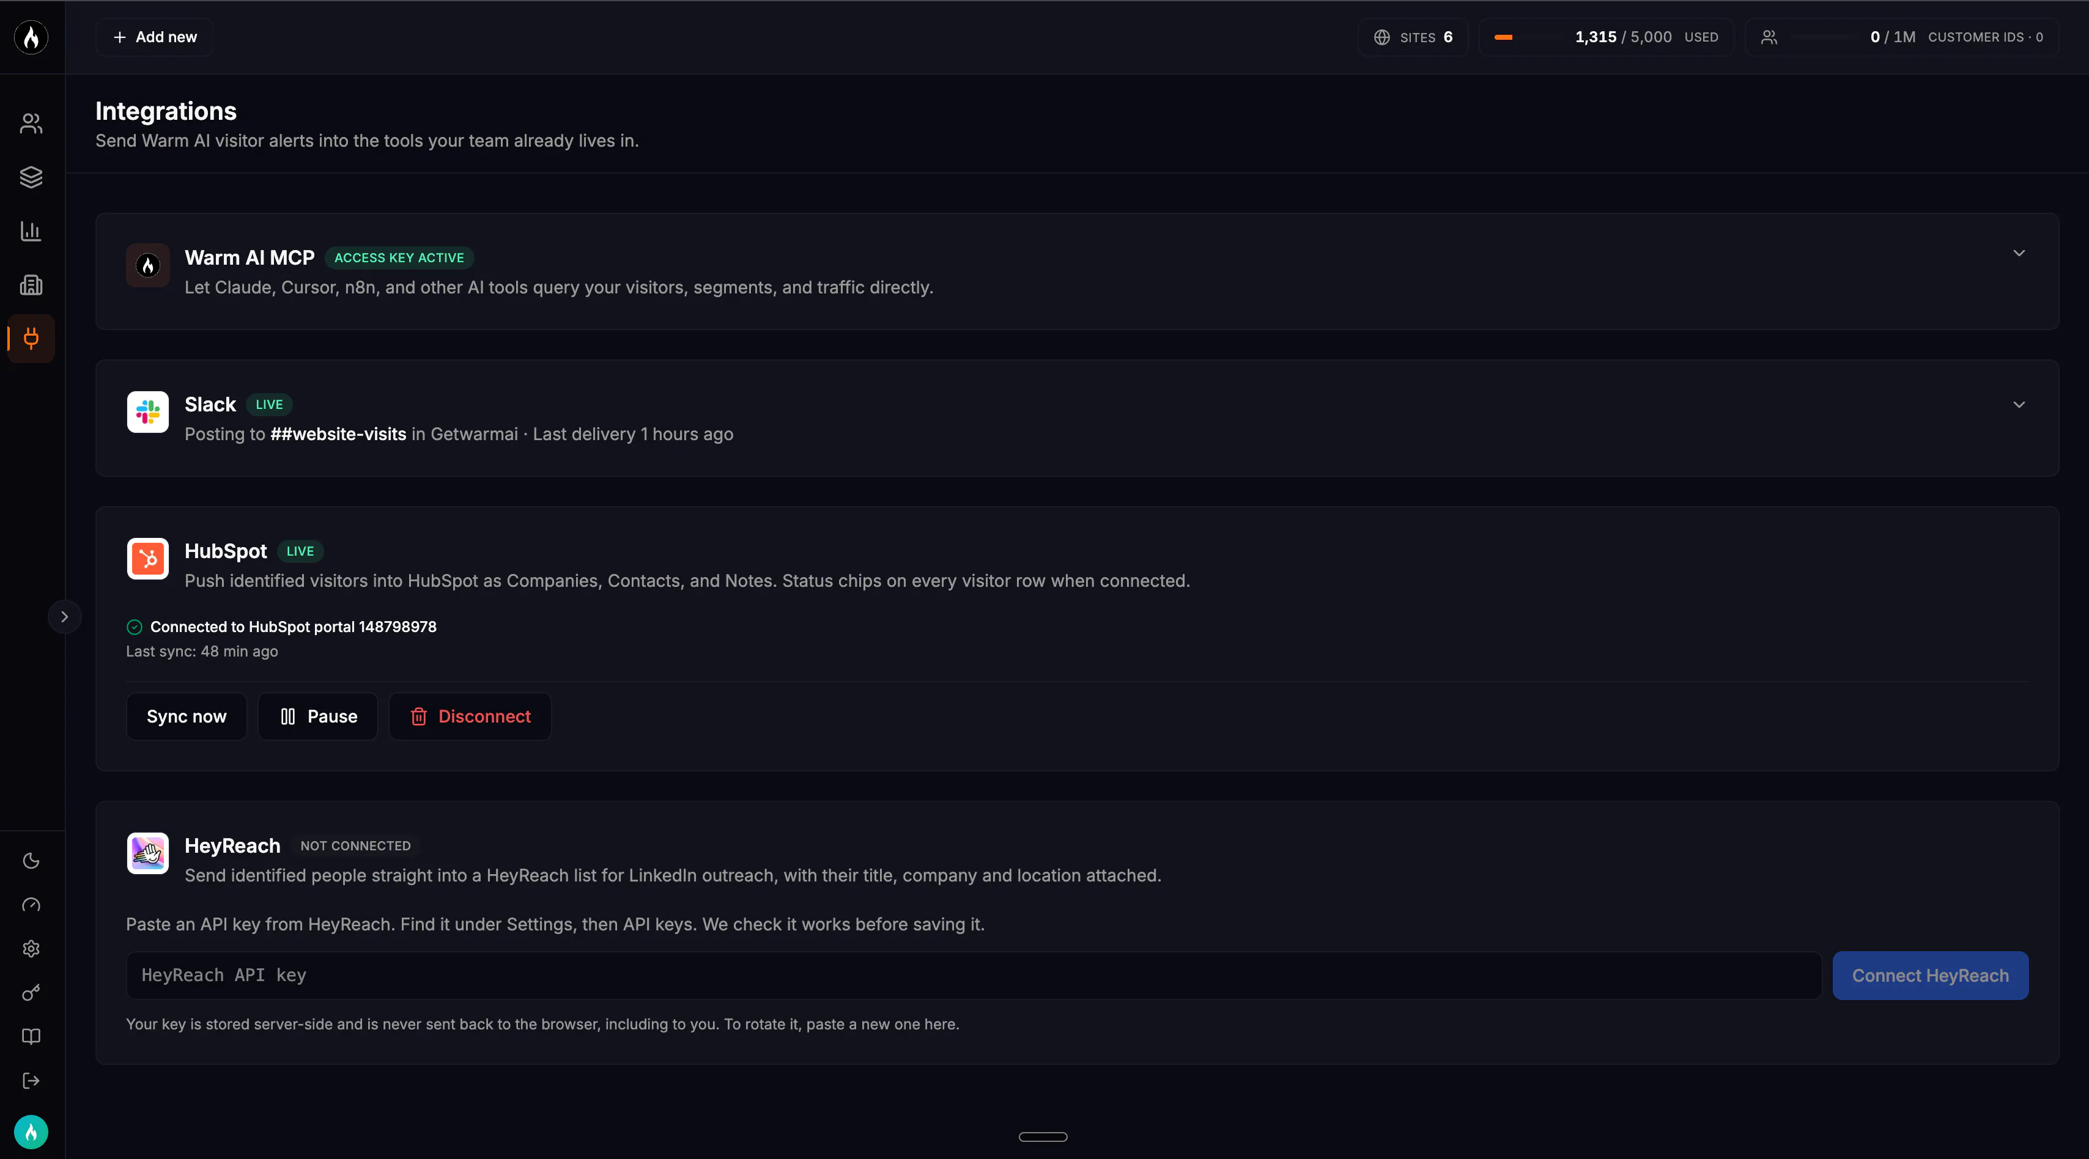Click "Last delivery 1 hours ago" text
Image resolution: width=2089 pixels, height=1159 pixels.
click(x=632, y=433)
